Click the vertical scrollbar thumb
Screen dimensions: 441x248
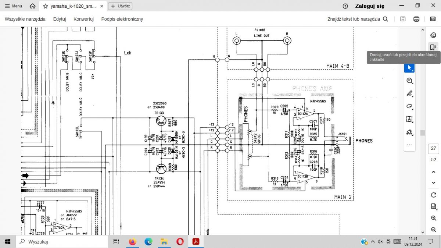[x=423, y=133]
